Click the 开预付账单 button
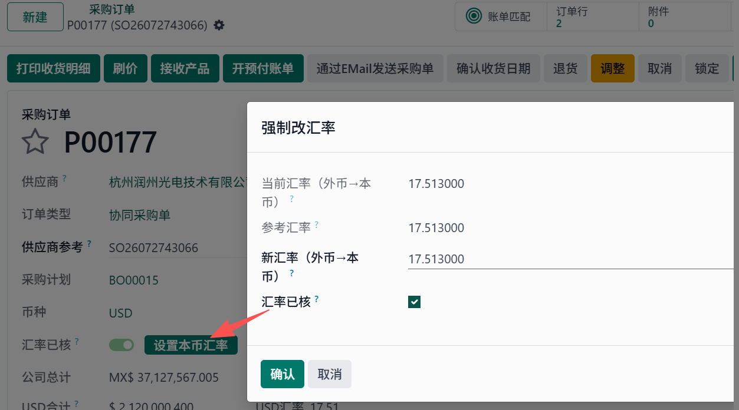 click(x=263, y=68)
